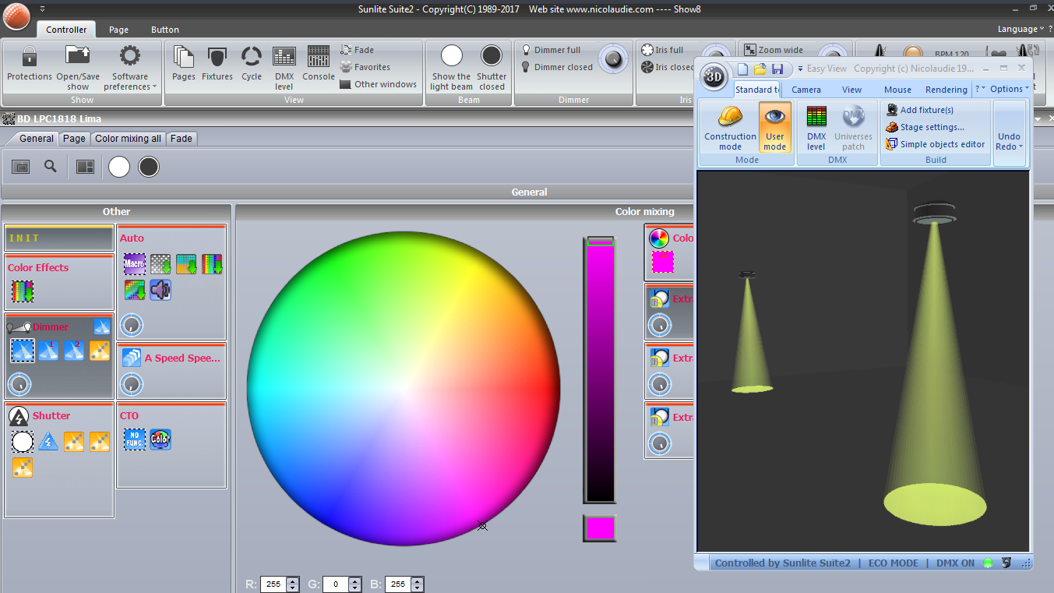Open the Fixtures view in the ribbon
The image size is (1054, 593).
[217, 62]
